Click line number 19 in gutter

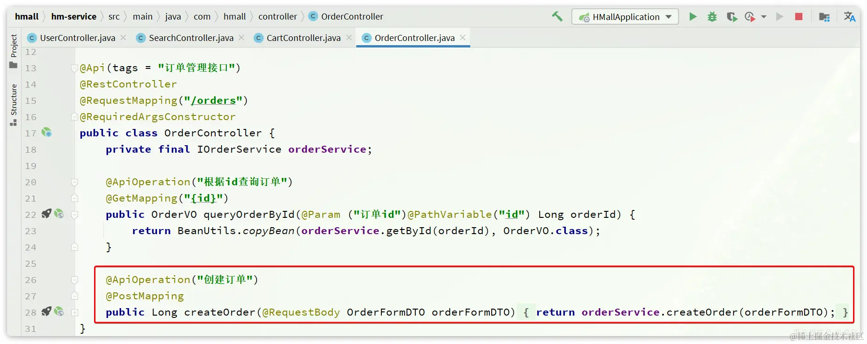(x=30, y=166)
